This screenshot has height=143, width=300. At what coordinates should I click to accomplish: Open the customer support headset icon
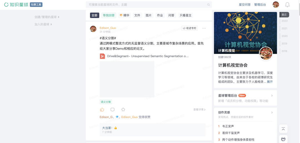click(283, 139)
